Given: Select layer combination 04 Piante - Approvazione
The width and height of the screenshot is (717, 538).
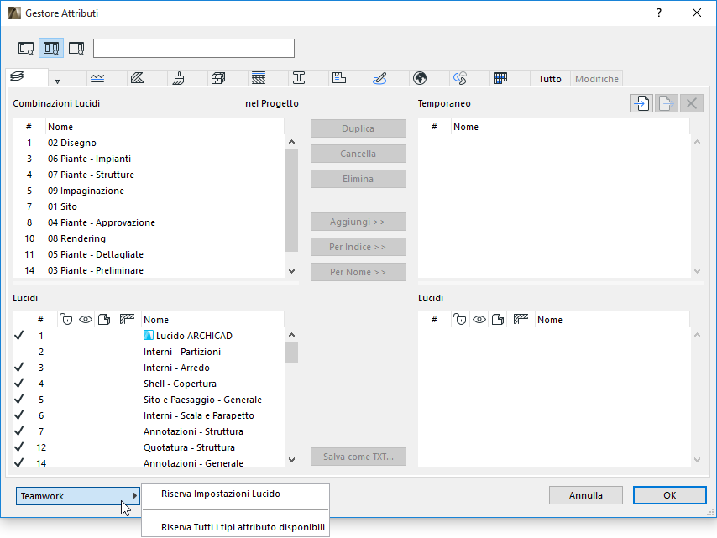Looking at the screenshot, I should [149, 222].
